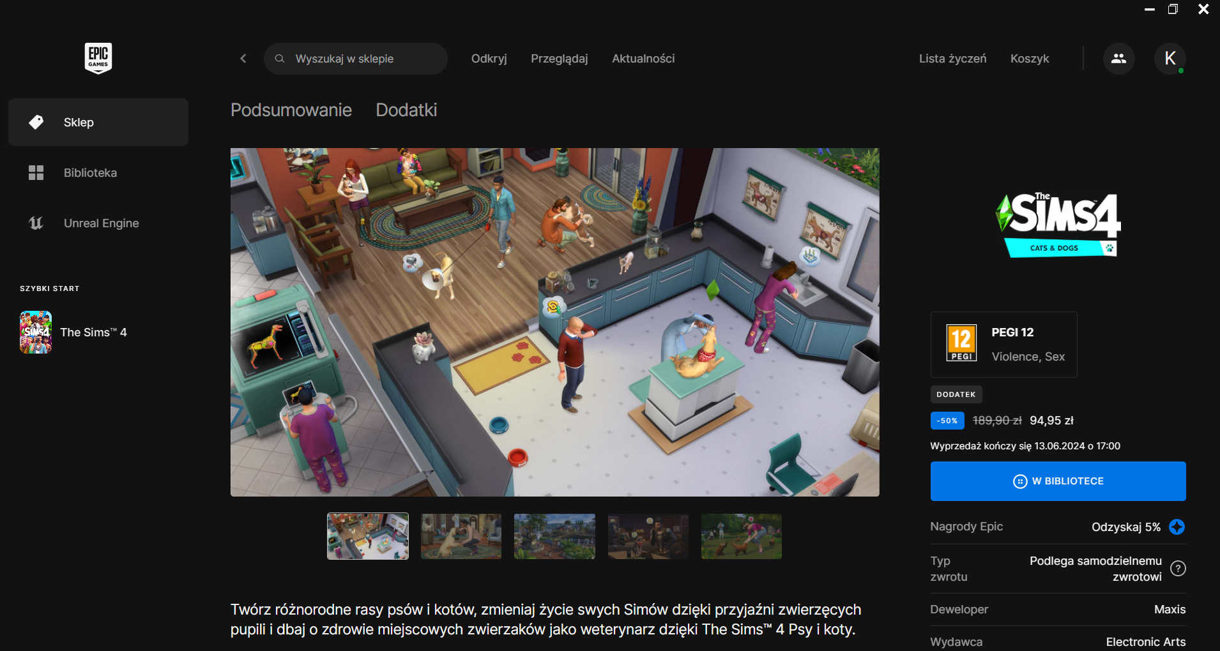Open Lista życzeń wishlist
Screen dimensions: 1220x651
[952, 59]
